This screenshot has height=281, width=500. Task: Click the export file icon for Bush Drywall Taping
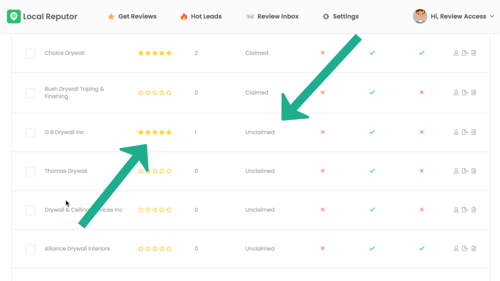[x=465, y=93]
